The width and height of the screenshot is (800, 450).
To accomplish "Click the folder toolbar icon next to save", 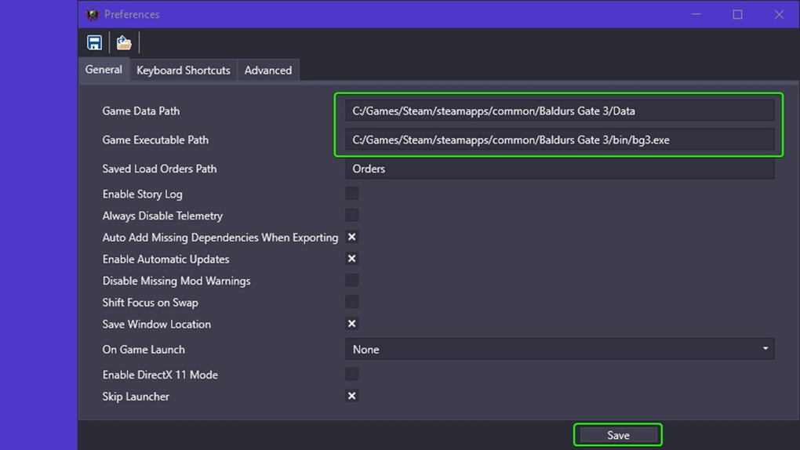I will click(x=124, y=43).
